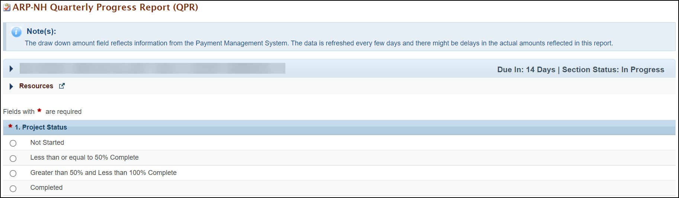Click the QPR report clipboard icon
Viewport: 679px width, 198px height.
tap(7, 7)
